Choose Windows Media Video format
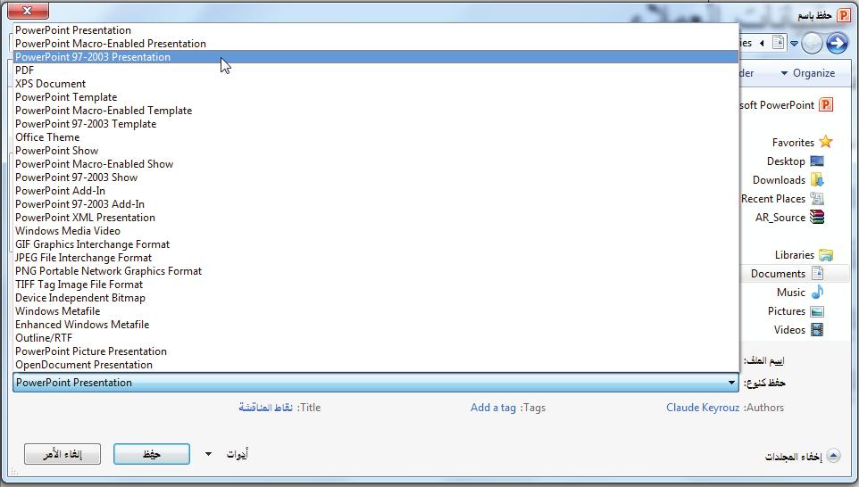 (376, 231)
